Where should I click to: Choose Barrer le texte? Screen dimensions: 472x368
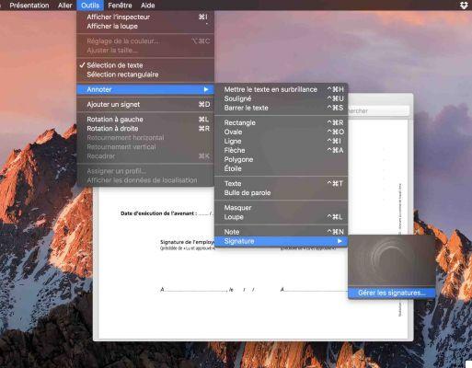(281, 108)
